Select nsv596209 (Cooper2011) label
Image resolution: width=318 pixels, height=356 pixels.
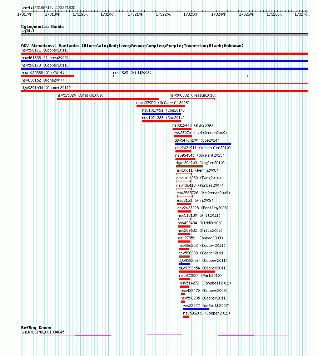point(207,312)
